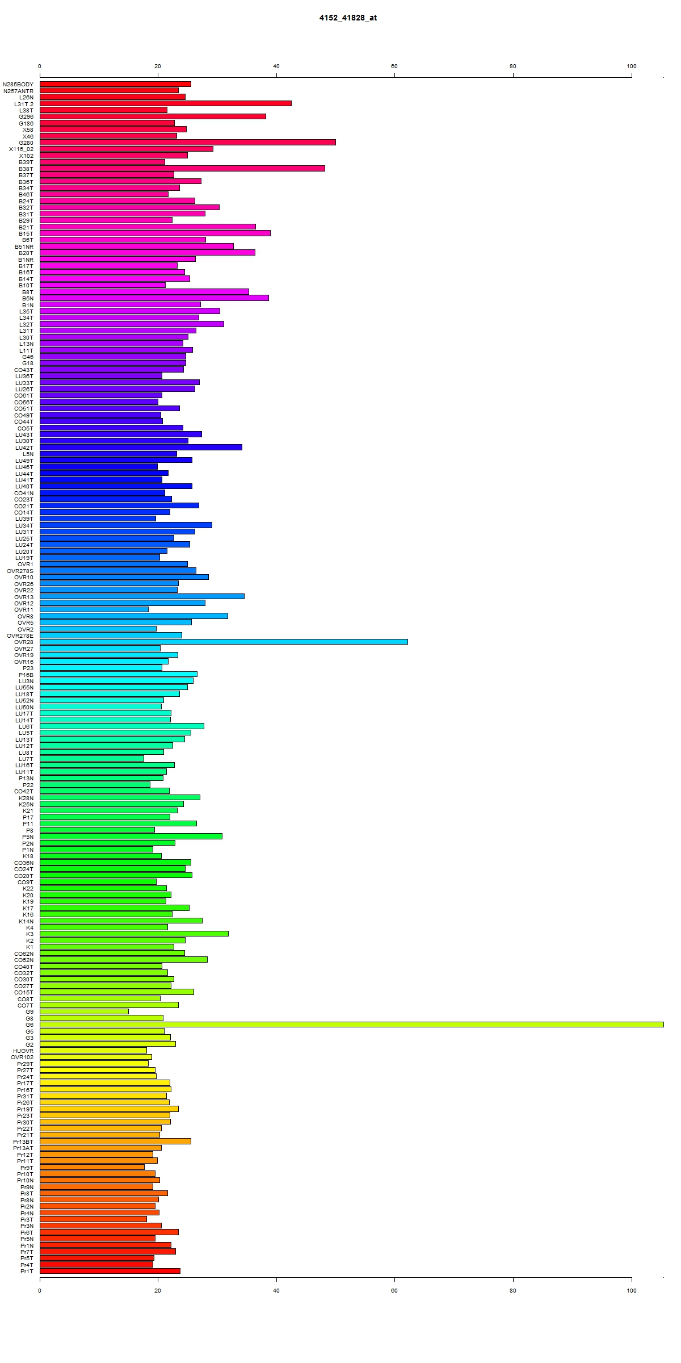Click the pink bar for sample B38T
The image size is (681, 1363).
tap(182, 168)
